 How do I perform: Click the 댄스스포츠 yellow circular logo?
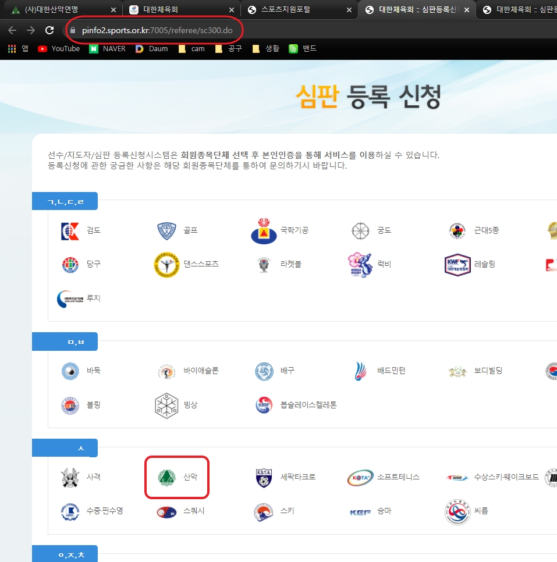(167, 265)
